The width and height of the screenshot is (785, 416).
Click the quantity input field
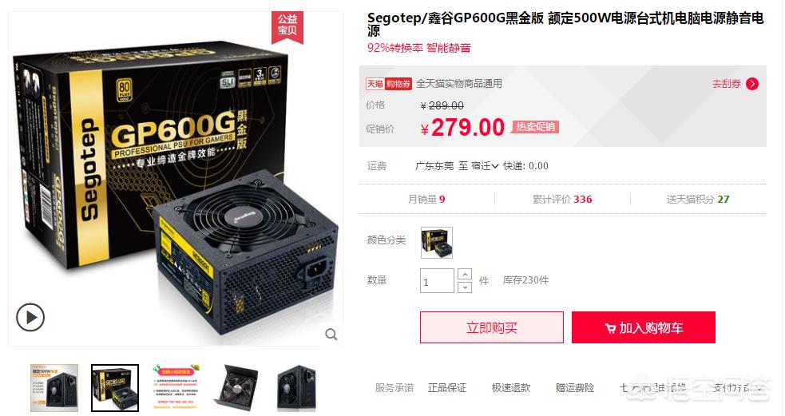click(x=437, y=281)
